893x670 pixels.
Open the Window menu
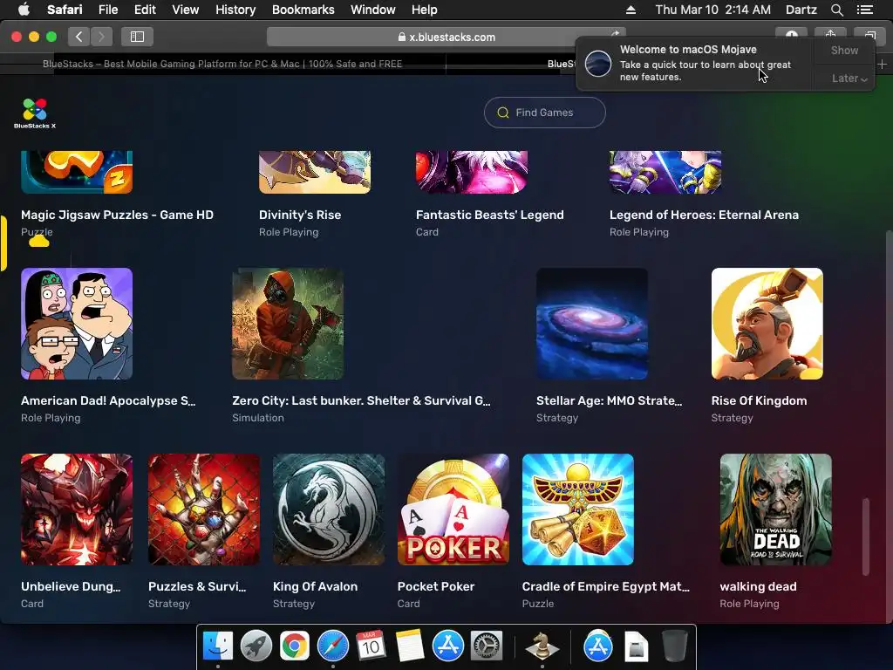372,10
